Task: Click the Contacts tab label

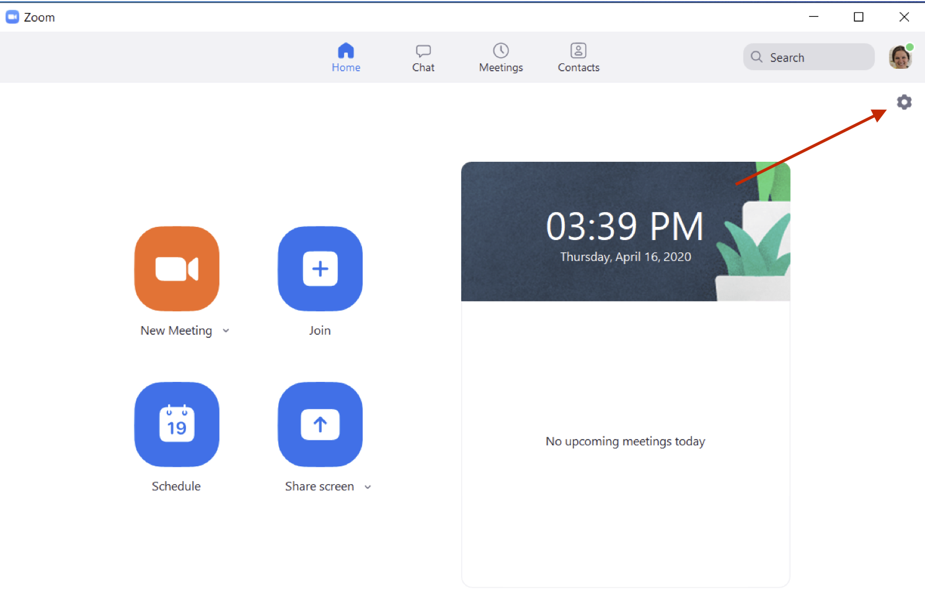Action: (x=578, y=67)
